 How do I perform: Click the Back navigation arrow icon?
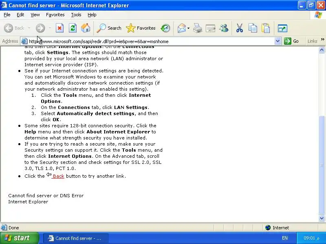9,28
